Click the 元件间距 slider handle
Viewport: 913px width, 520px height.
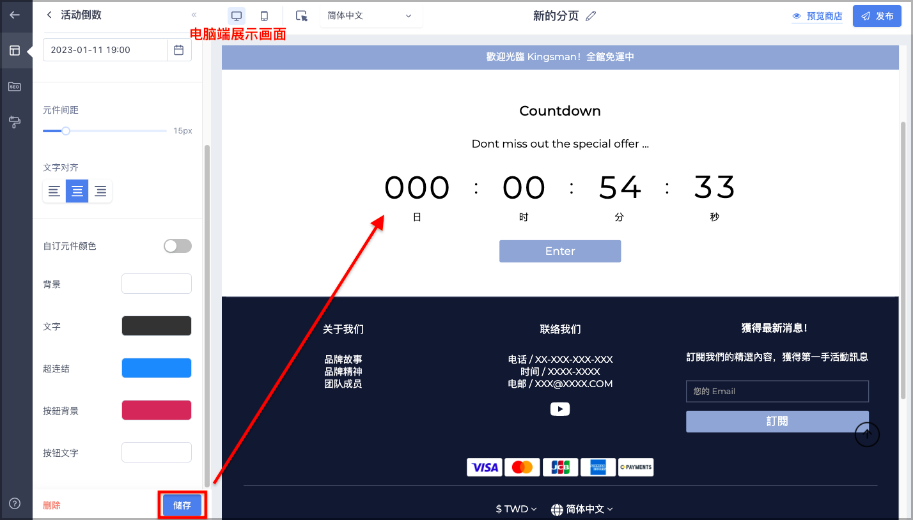pos(65,131)
